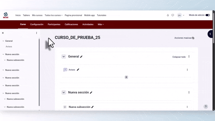Click Acciones masivas bulk edit
This screenshot has width=215, height=121.
tap(184, 38)
